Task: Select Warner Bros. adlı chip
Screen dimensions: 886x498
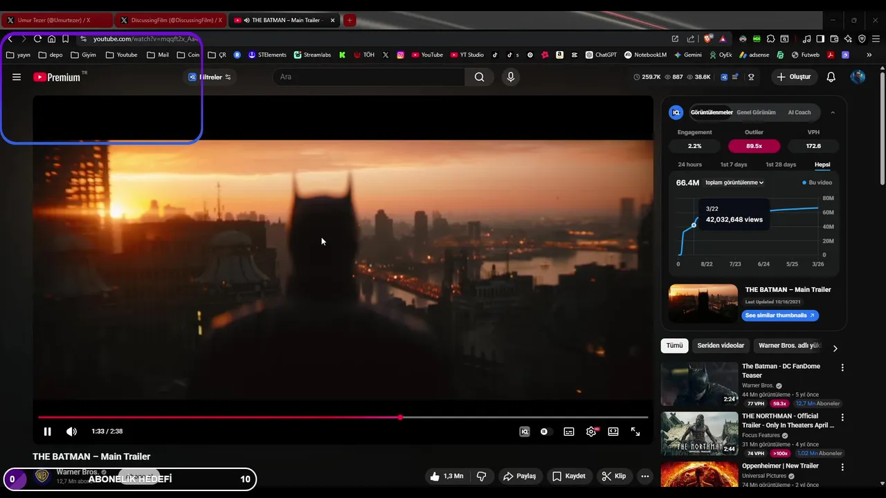Action: point(788,346)
